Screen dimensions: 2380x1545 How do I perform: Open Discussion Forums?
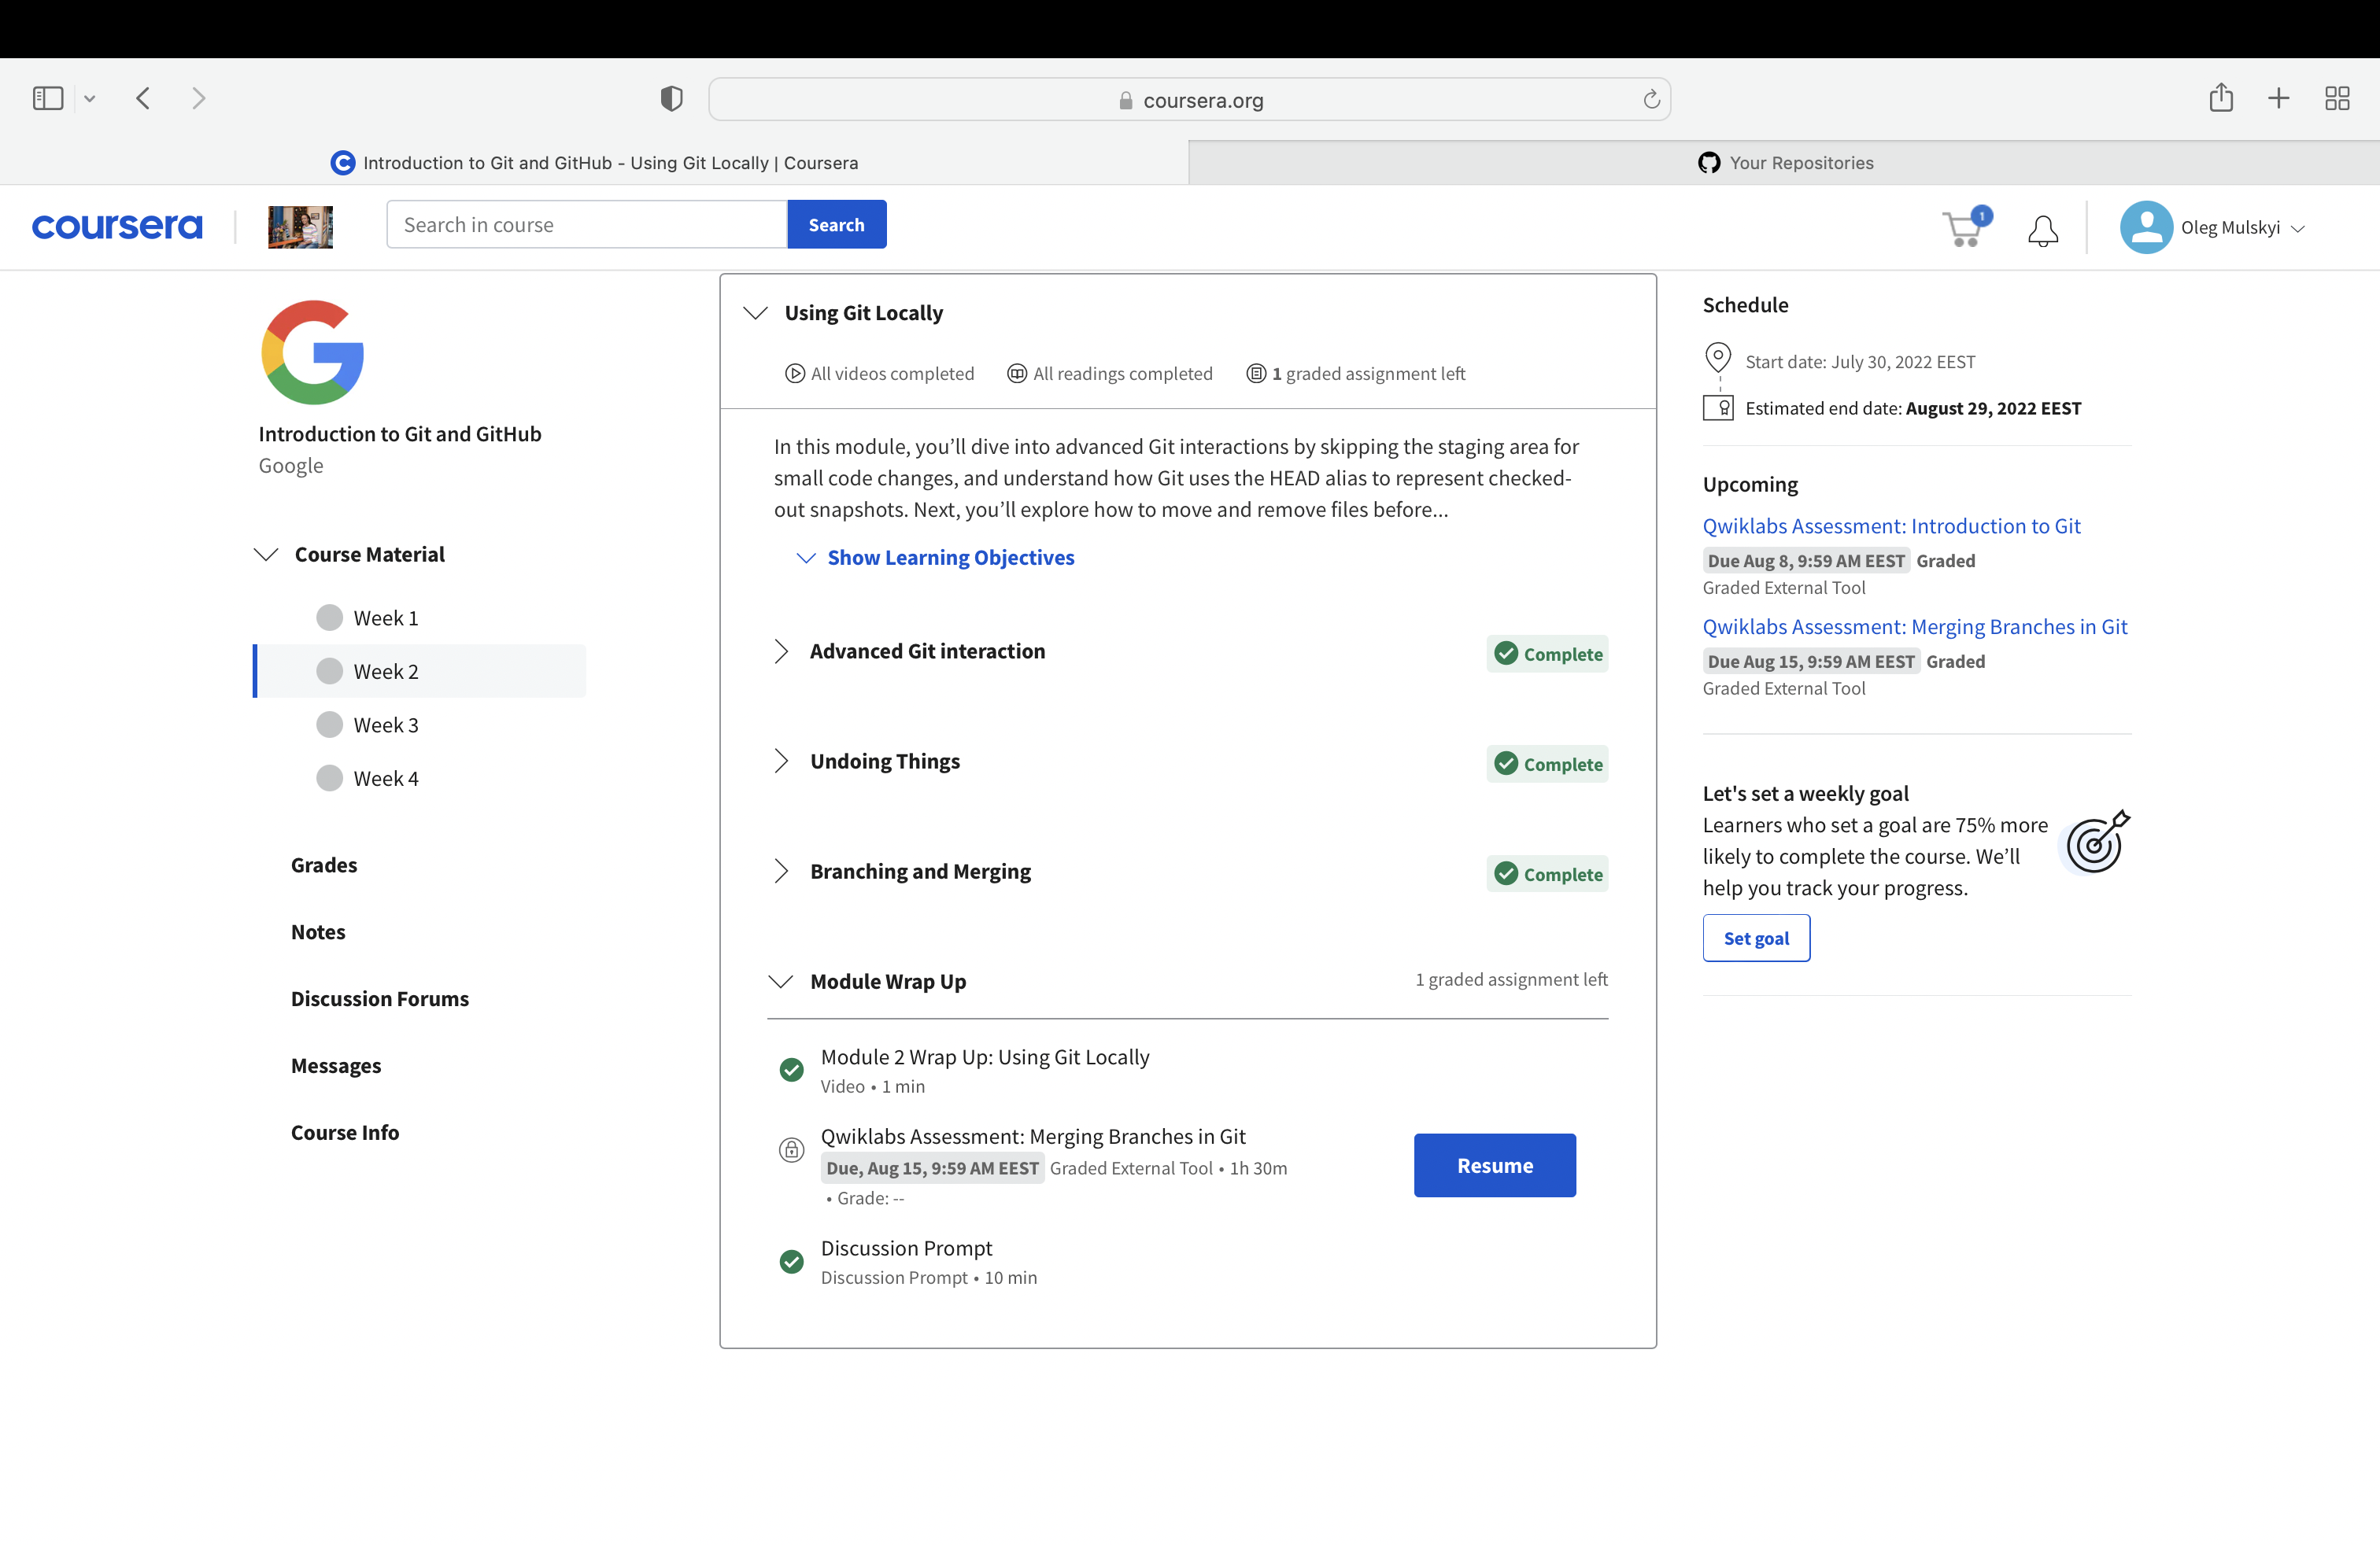tap(380, 998)
